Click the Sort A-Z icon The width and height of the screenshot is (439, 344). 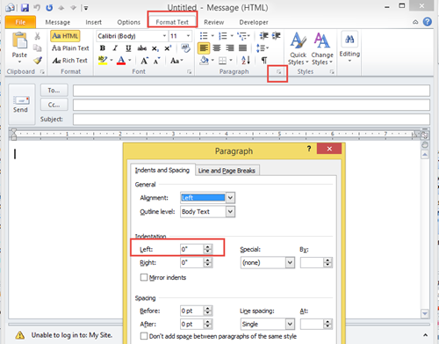[246, 61]
